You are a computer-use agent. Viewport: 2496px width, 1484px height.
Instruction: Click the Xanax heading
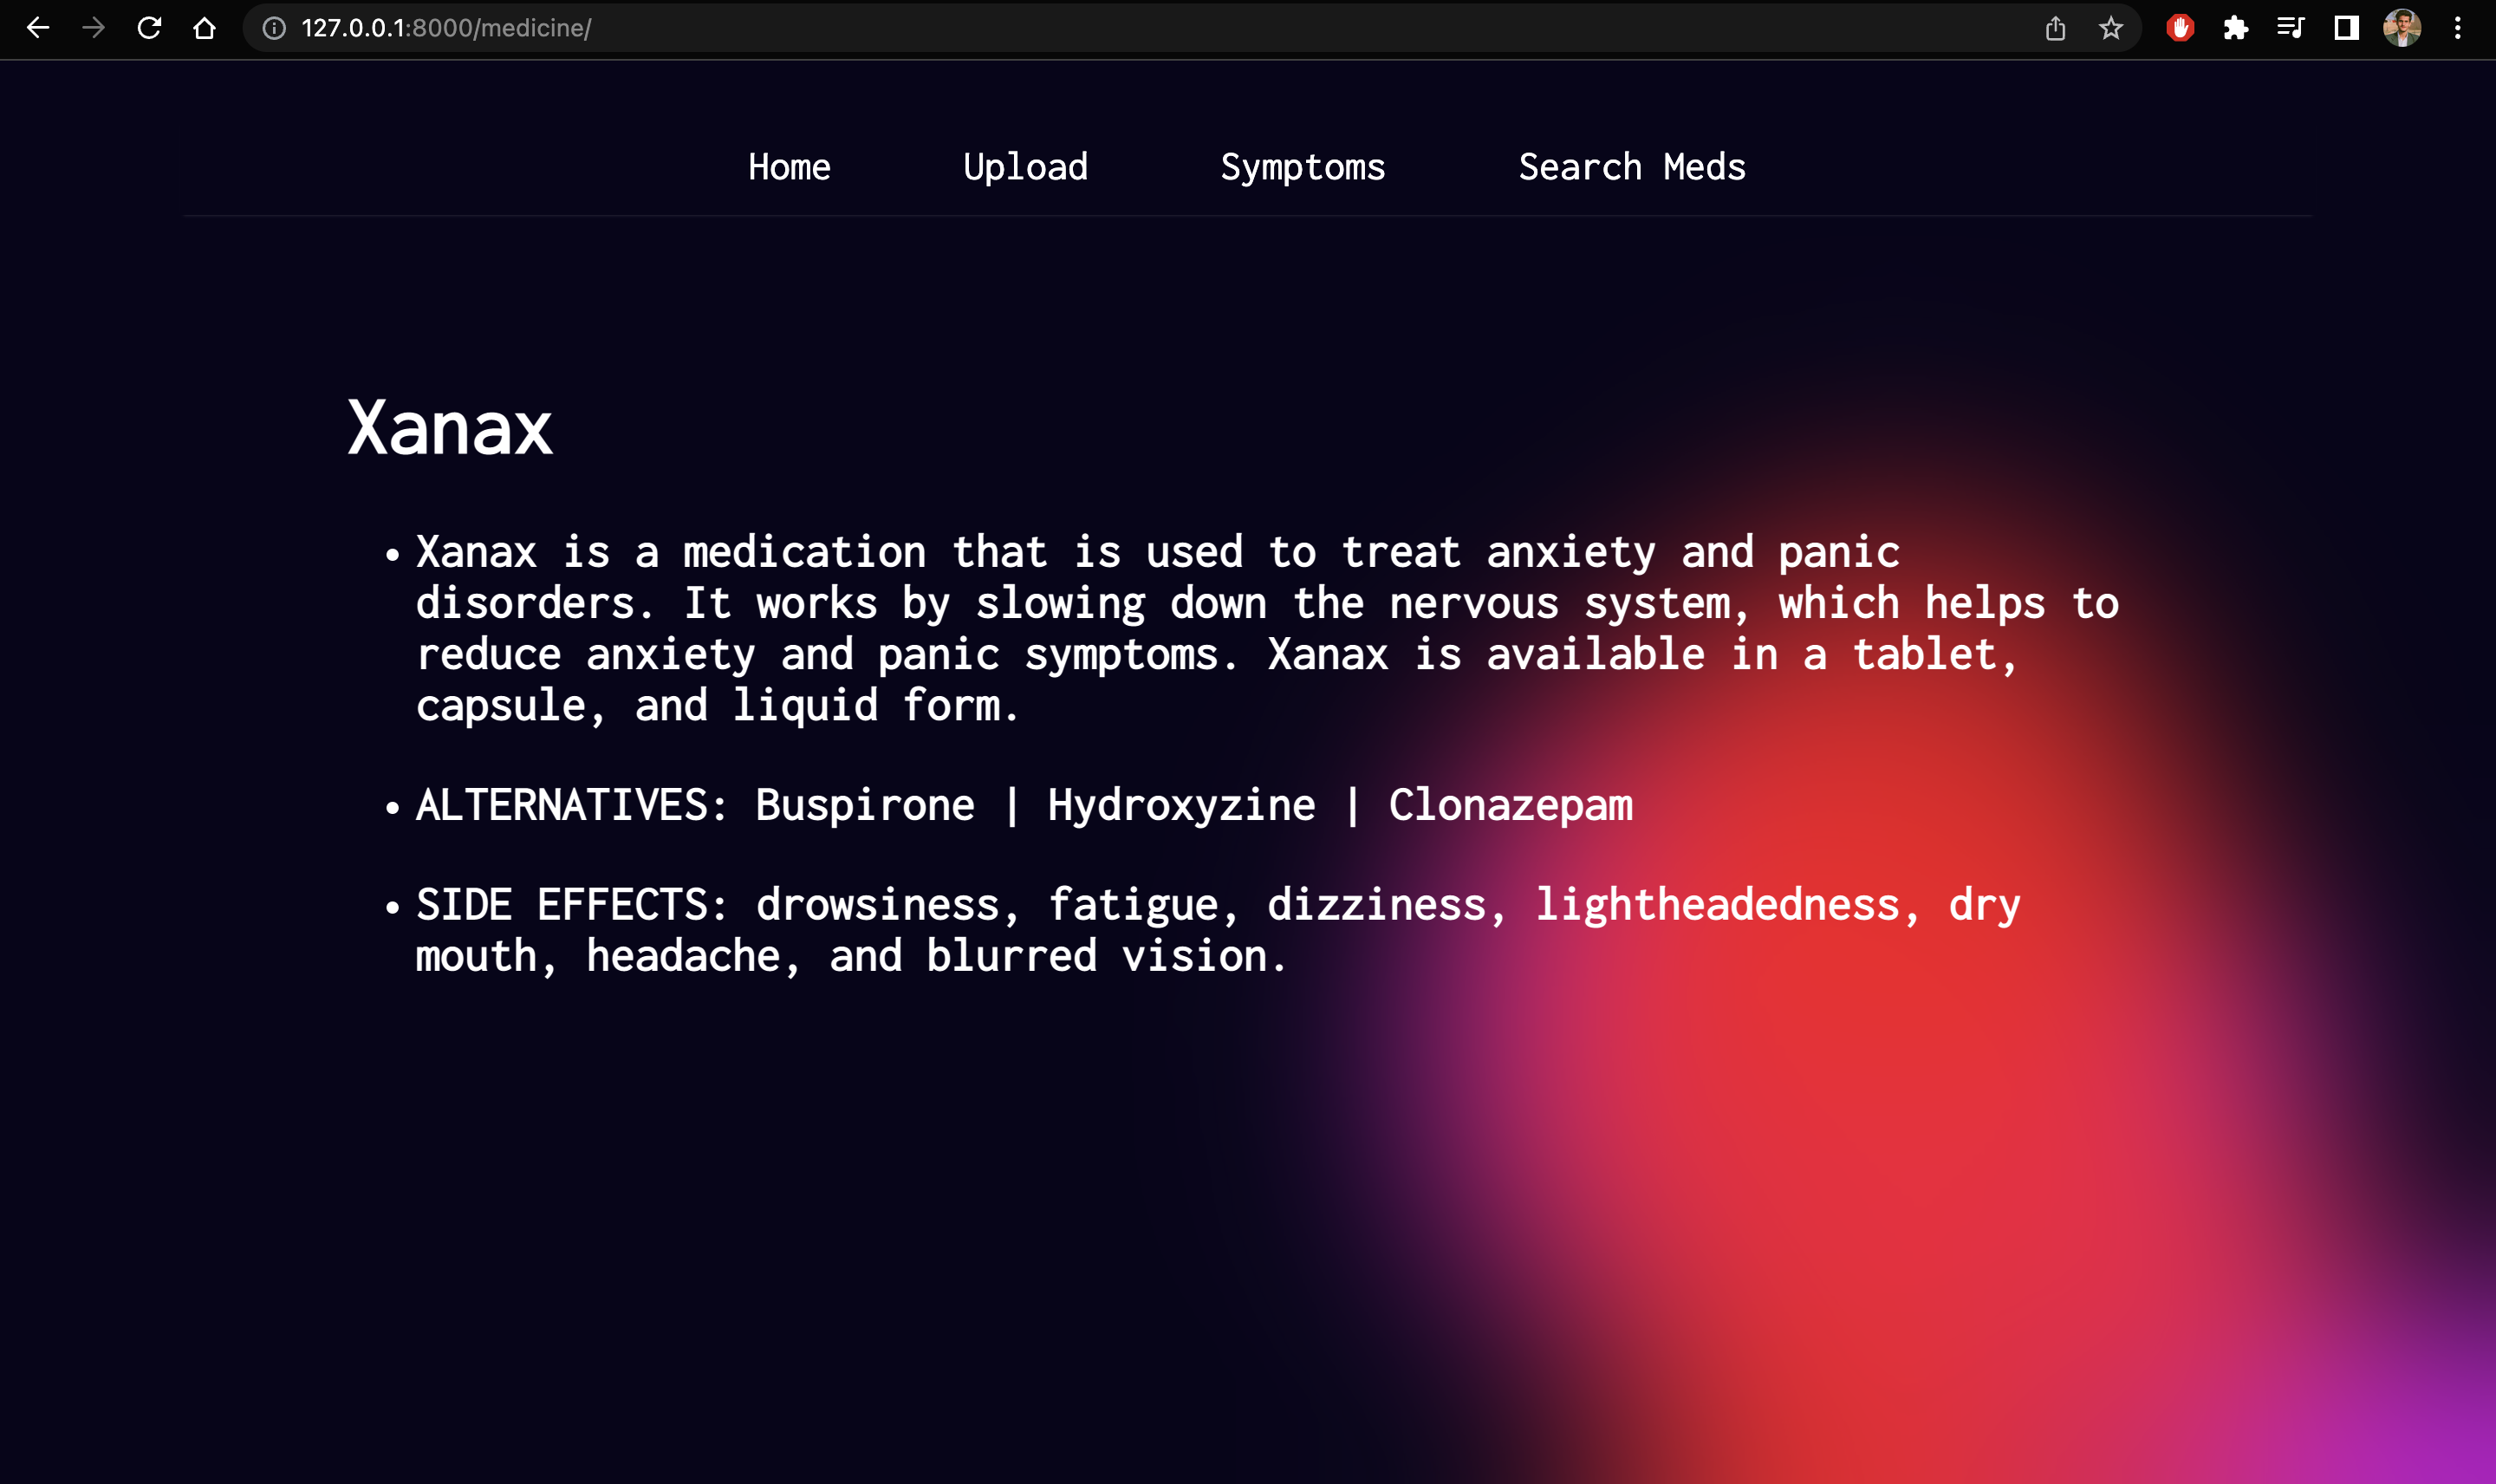coord(450,428)
